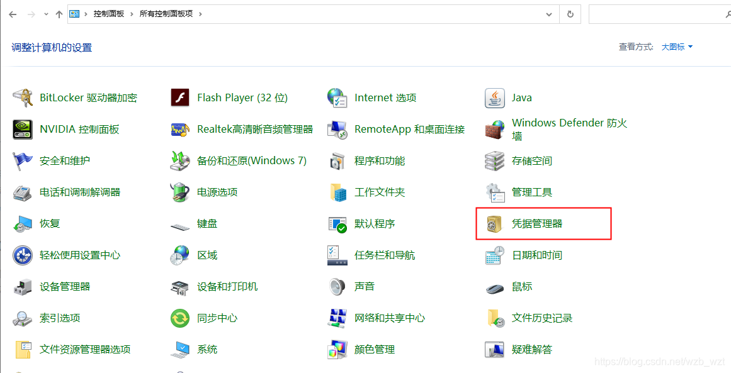
Task: Click the 任务栏和导航 icon
Action: click(x=337, y=255)
